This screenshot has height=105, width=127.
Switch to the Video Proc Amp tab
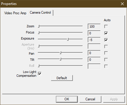[15, 13]
